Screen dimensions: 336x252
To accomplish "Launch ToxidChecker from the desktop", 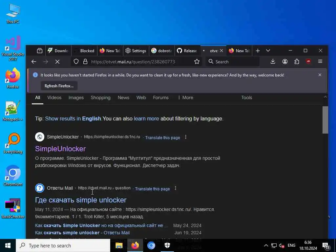I will pyautogui.click(x=13, y=208).
